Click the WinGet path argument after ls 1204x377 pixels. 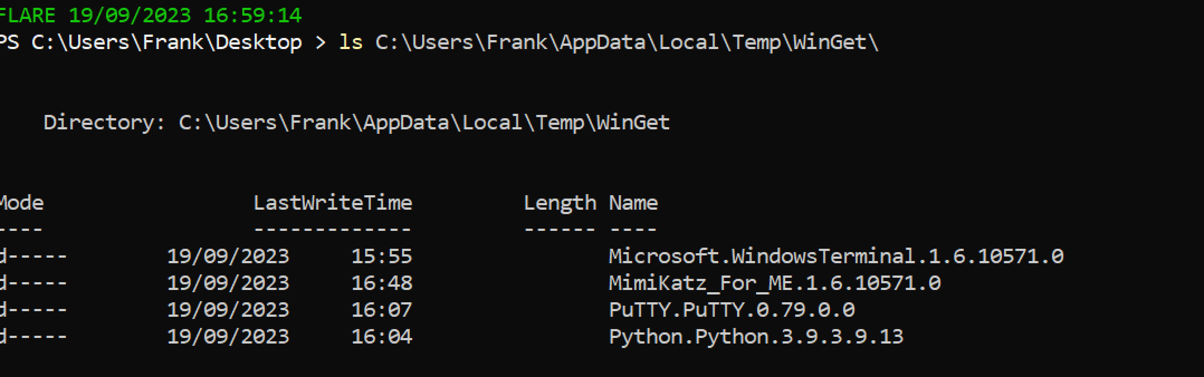click(627, 42)
